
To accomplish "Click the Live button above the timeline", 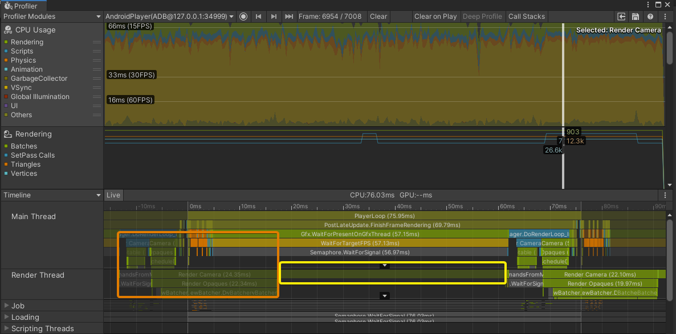I will tap(113, 195).
